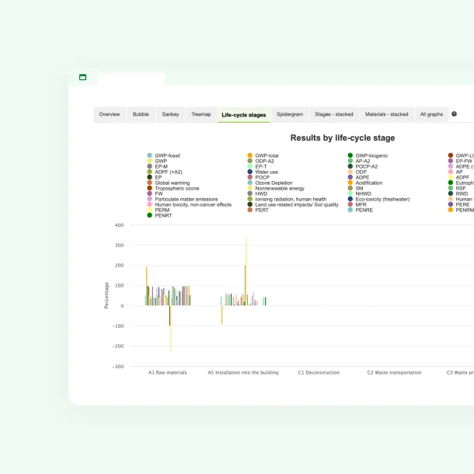Toggle the SM legend entry
This screenshot has width=474, height=474.
coord(355,188)
